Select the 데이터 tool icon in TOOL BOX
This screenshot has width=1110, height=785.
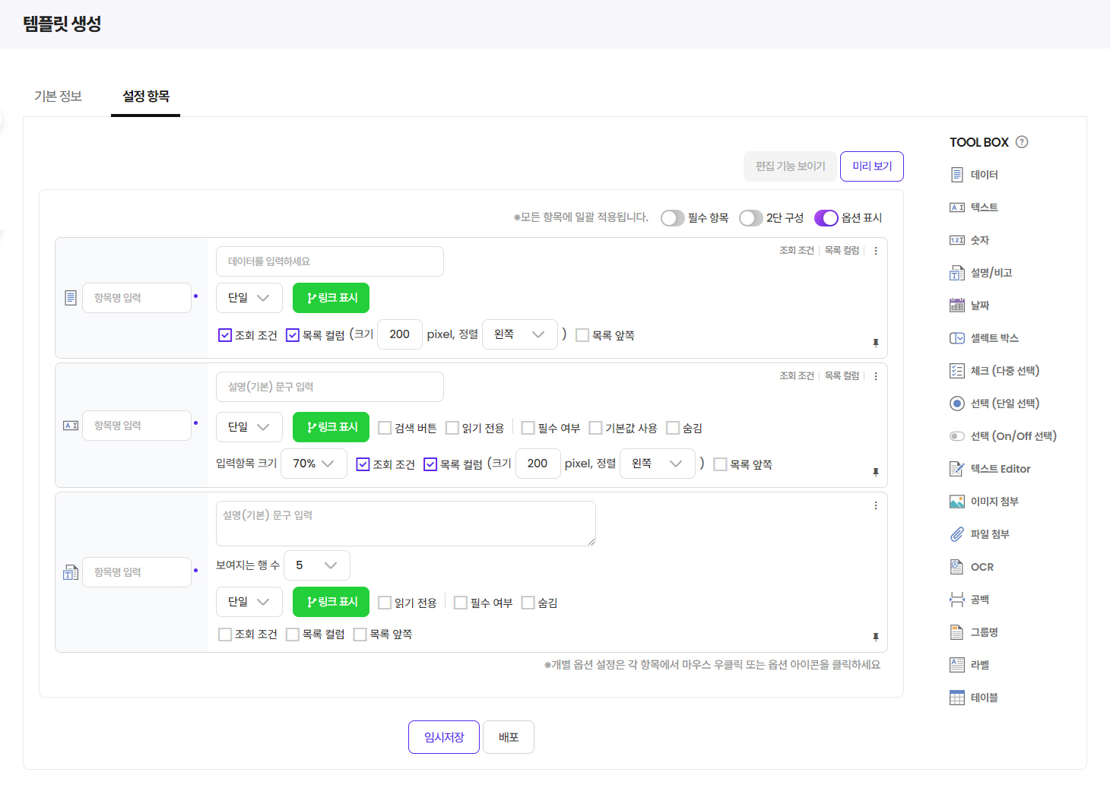957,175
